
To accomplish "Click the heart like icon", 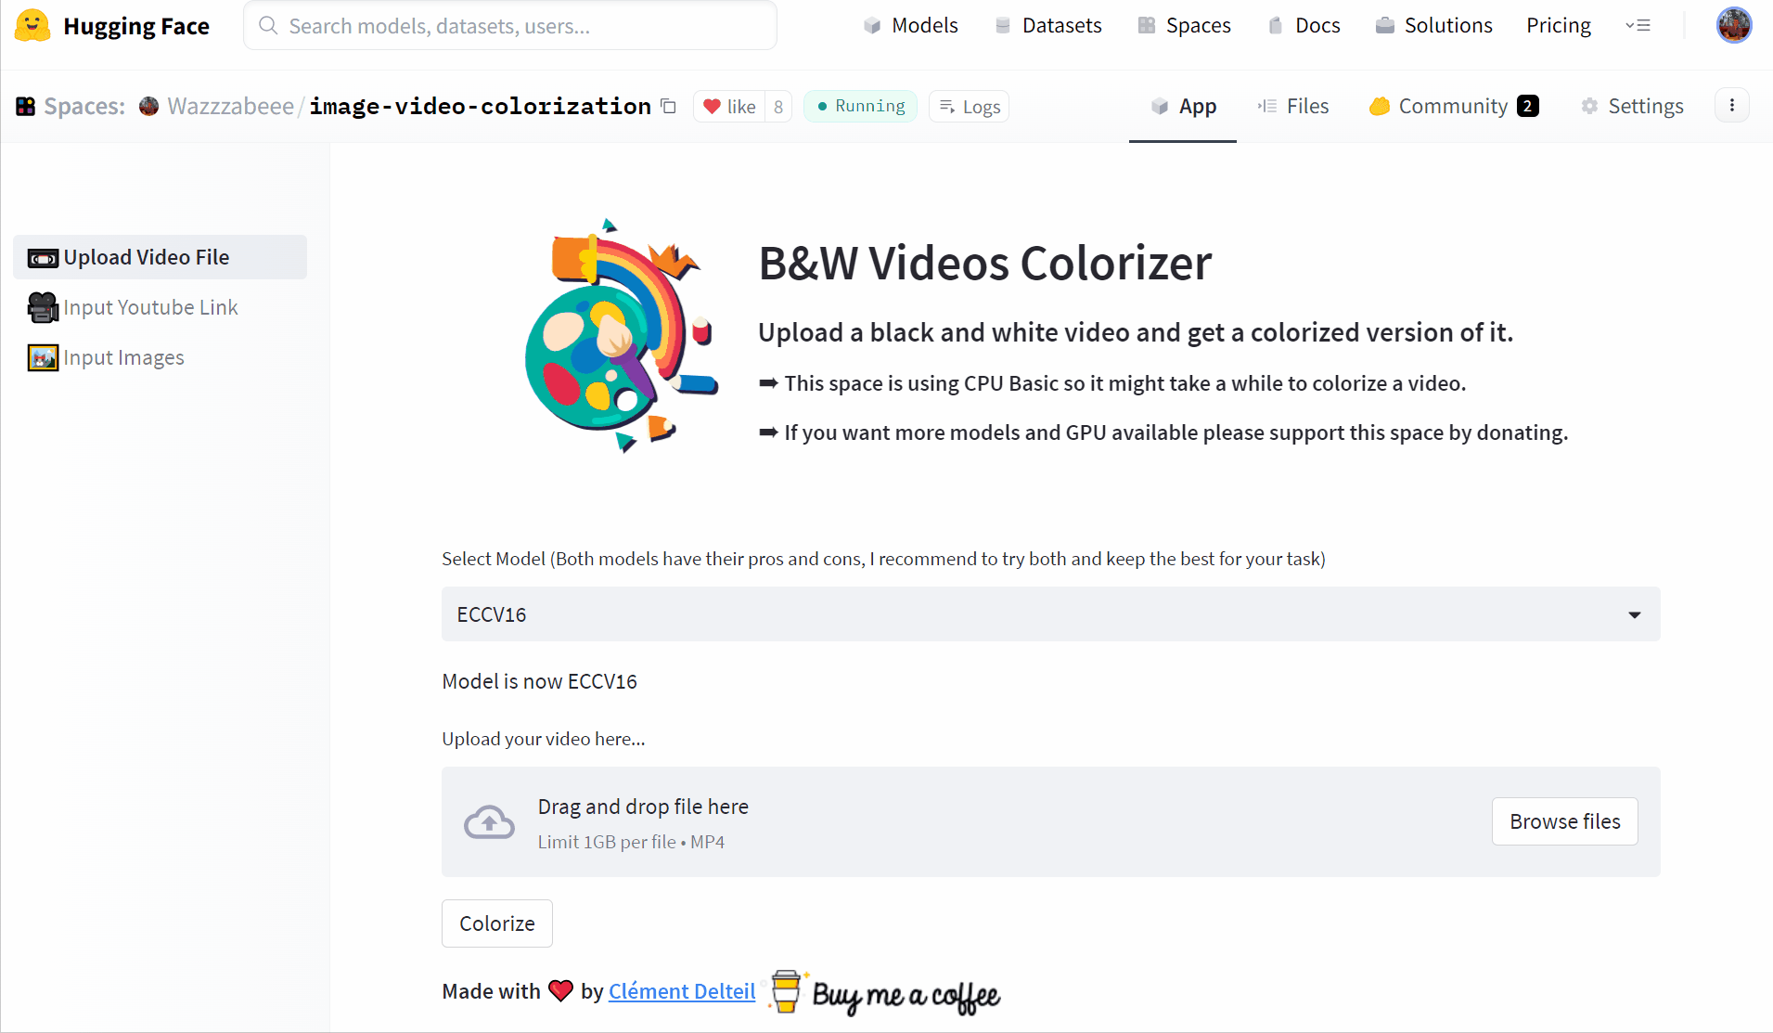I will (712, 107).
